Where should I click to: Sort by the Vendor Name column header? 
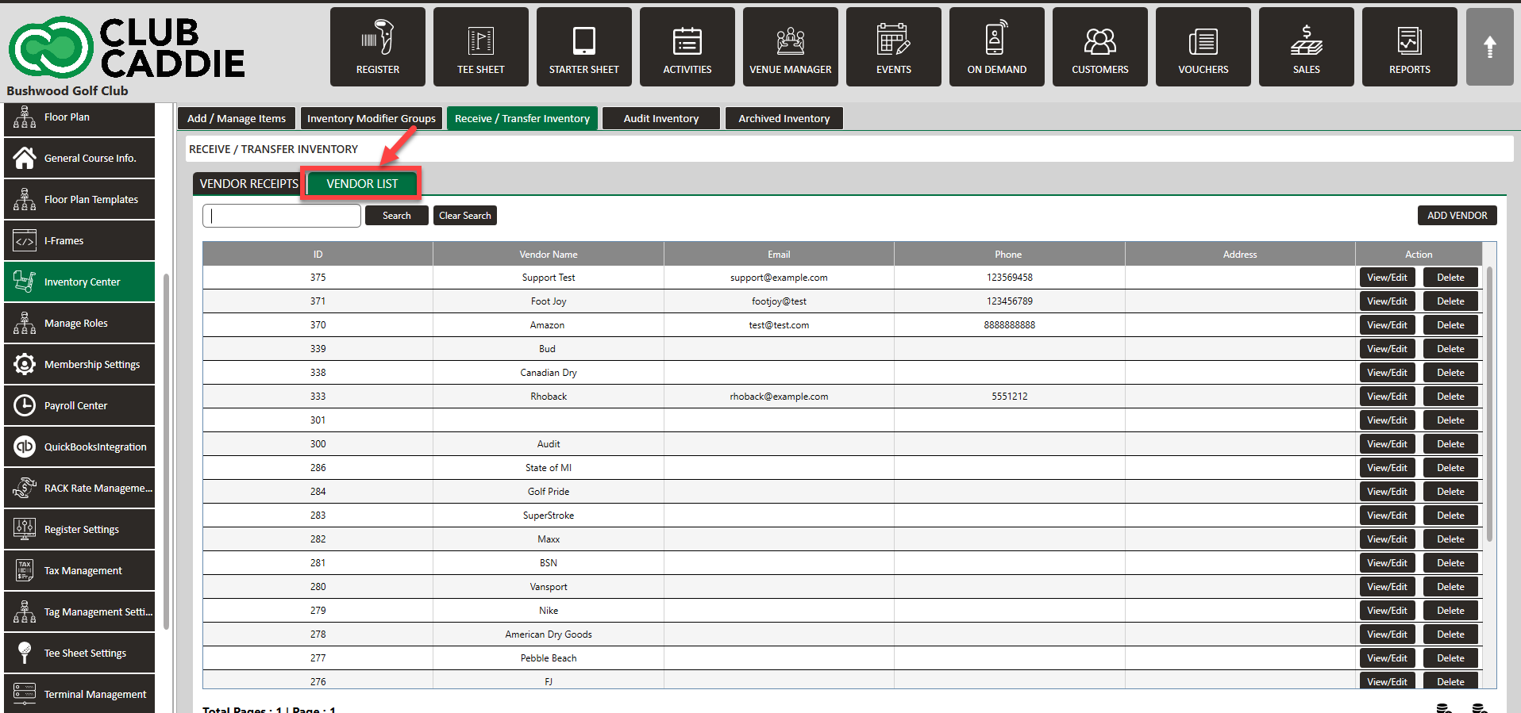point(548,255)
